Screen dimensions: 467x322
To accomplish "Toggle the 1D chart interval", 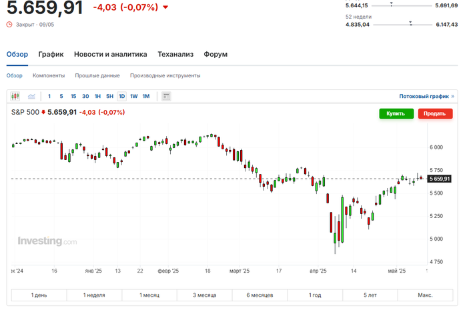I will 121,97.
